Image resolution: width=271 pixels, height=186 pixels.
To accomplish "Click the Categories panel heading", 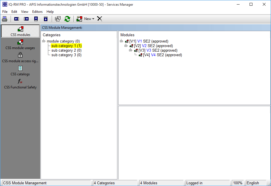I will click(x=51, y=35).
